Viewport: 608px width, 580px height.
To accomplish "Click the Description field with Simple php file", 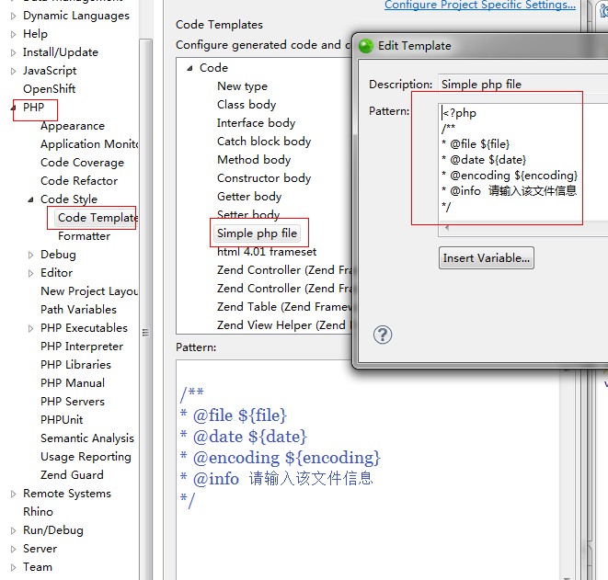I will [523, 84].
